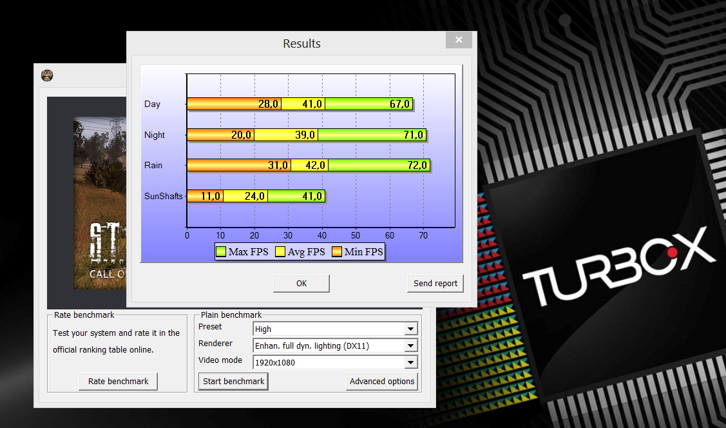
Task: Click the orange Min FPS legend swatch
Action: [x=337, y=251]
